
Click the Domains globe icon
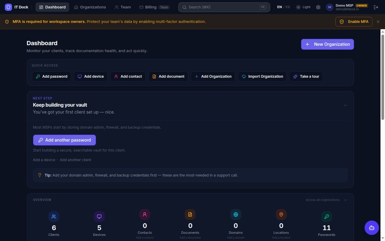[x=236, y=214]
